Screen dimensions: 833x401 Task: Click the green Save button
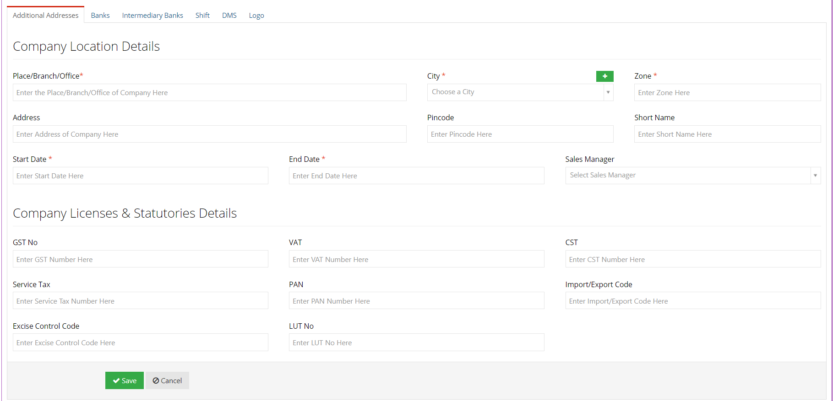coord(125,380)
